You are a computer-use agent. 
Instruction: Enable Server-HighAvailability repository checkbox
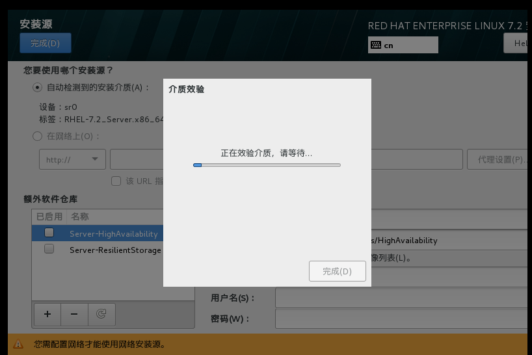(49, 233)
